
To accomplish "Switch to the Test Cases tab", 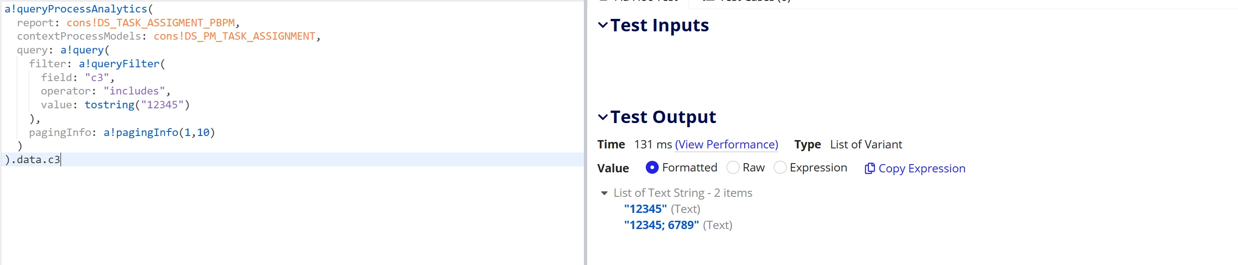I will point(747,1).
